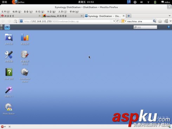Open accessibility menu in top bar
The image size is (172, 129).
(x=135, y=2)
